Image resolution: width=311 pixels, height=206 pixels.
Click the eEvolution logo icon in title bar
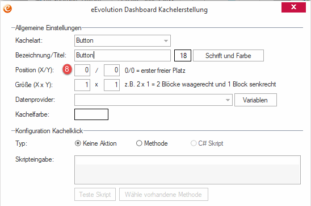(7, 9)
